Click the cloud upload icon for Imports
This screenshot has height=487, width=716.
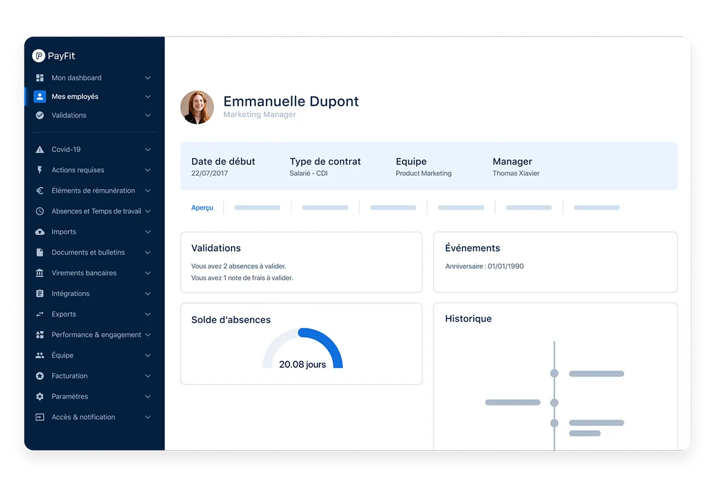pos(40,232)
